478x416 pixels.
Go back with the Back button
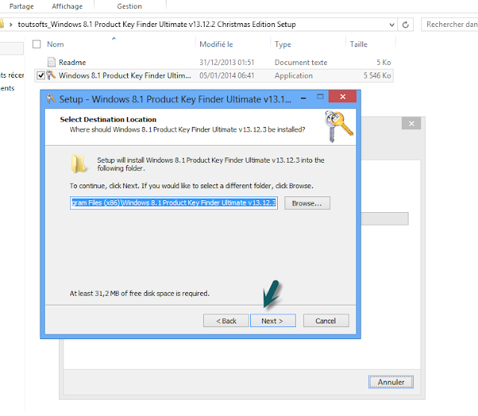click(226, 320)
